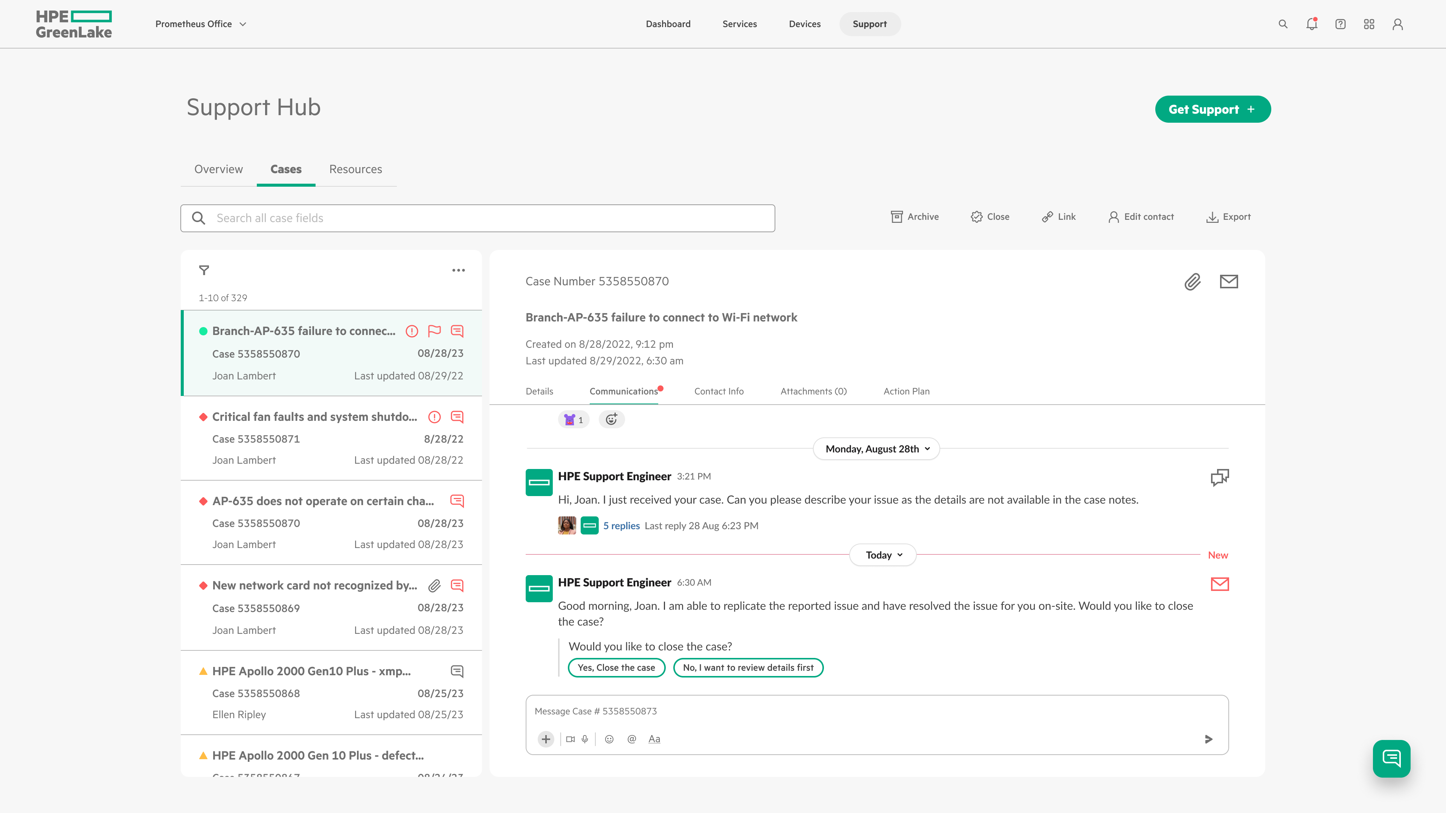Viewport: 1446px width, 813px height.
Task: Archive the selected case
Action: (x=914, y=216)
